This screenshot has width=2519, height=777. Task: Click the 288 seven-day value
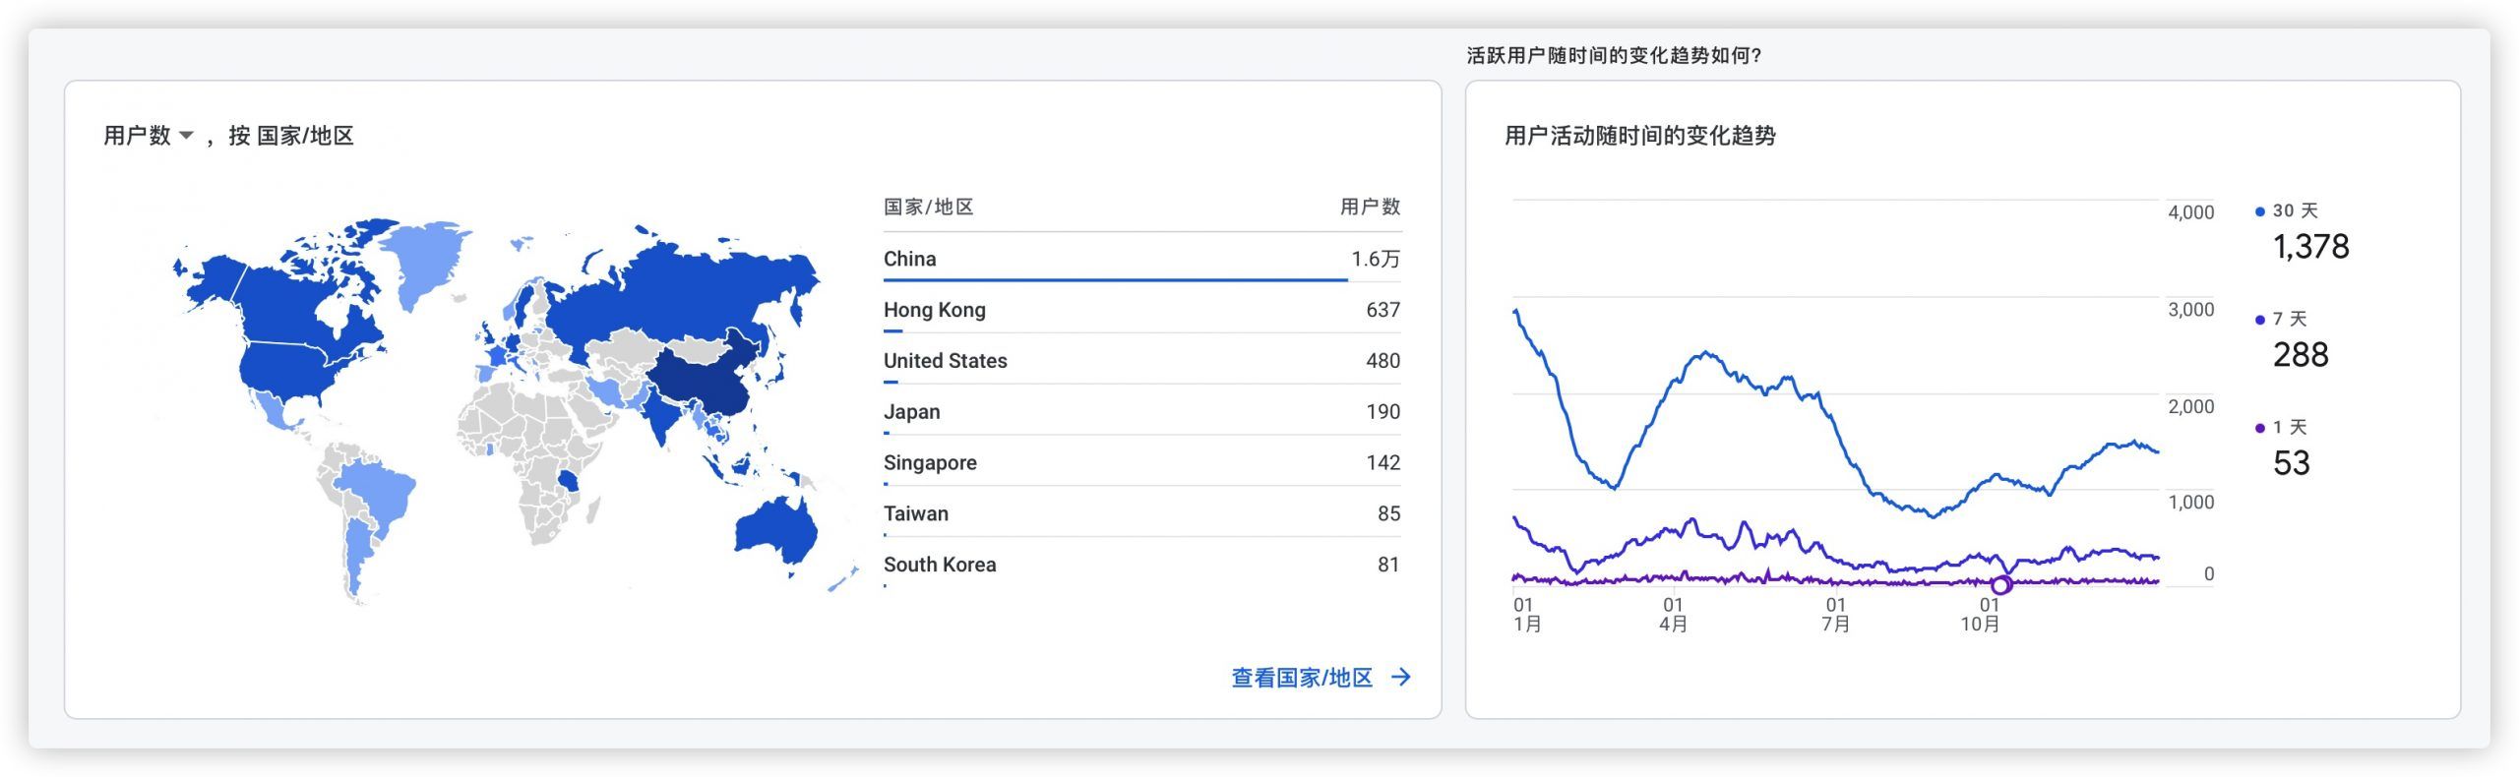click(2301, 354)
